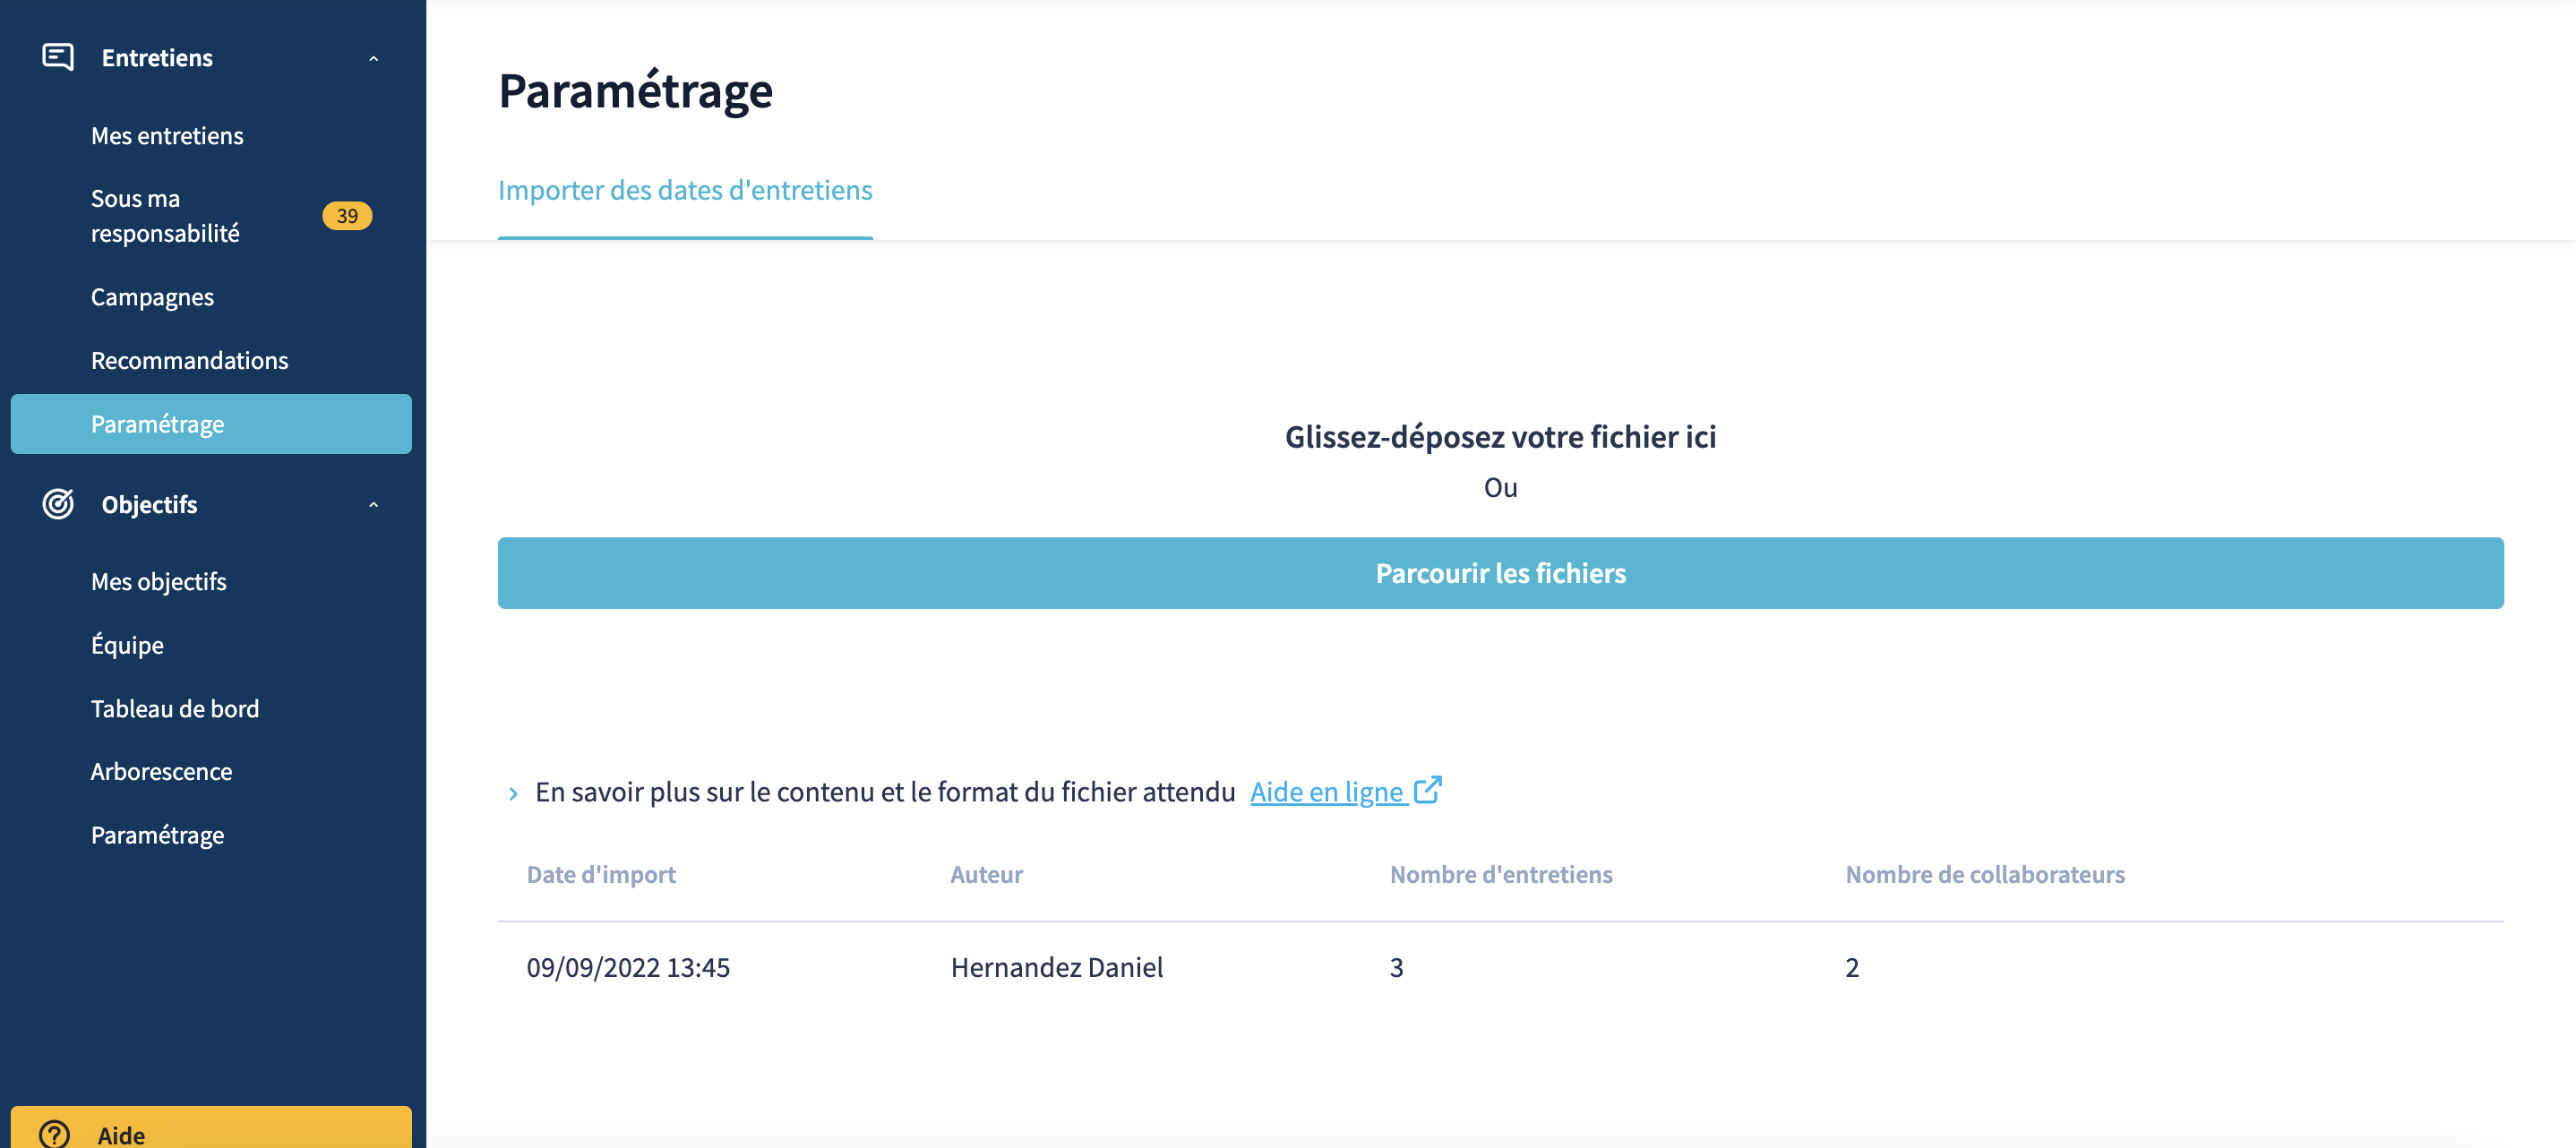
Task: Select the Importer des dates d'entretiens tab
Action: tap(685, 190)
